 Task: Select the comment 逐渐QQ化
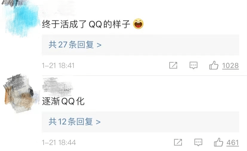[x=63, y=101]
